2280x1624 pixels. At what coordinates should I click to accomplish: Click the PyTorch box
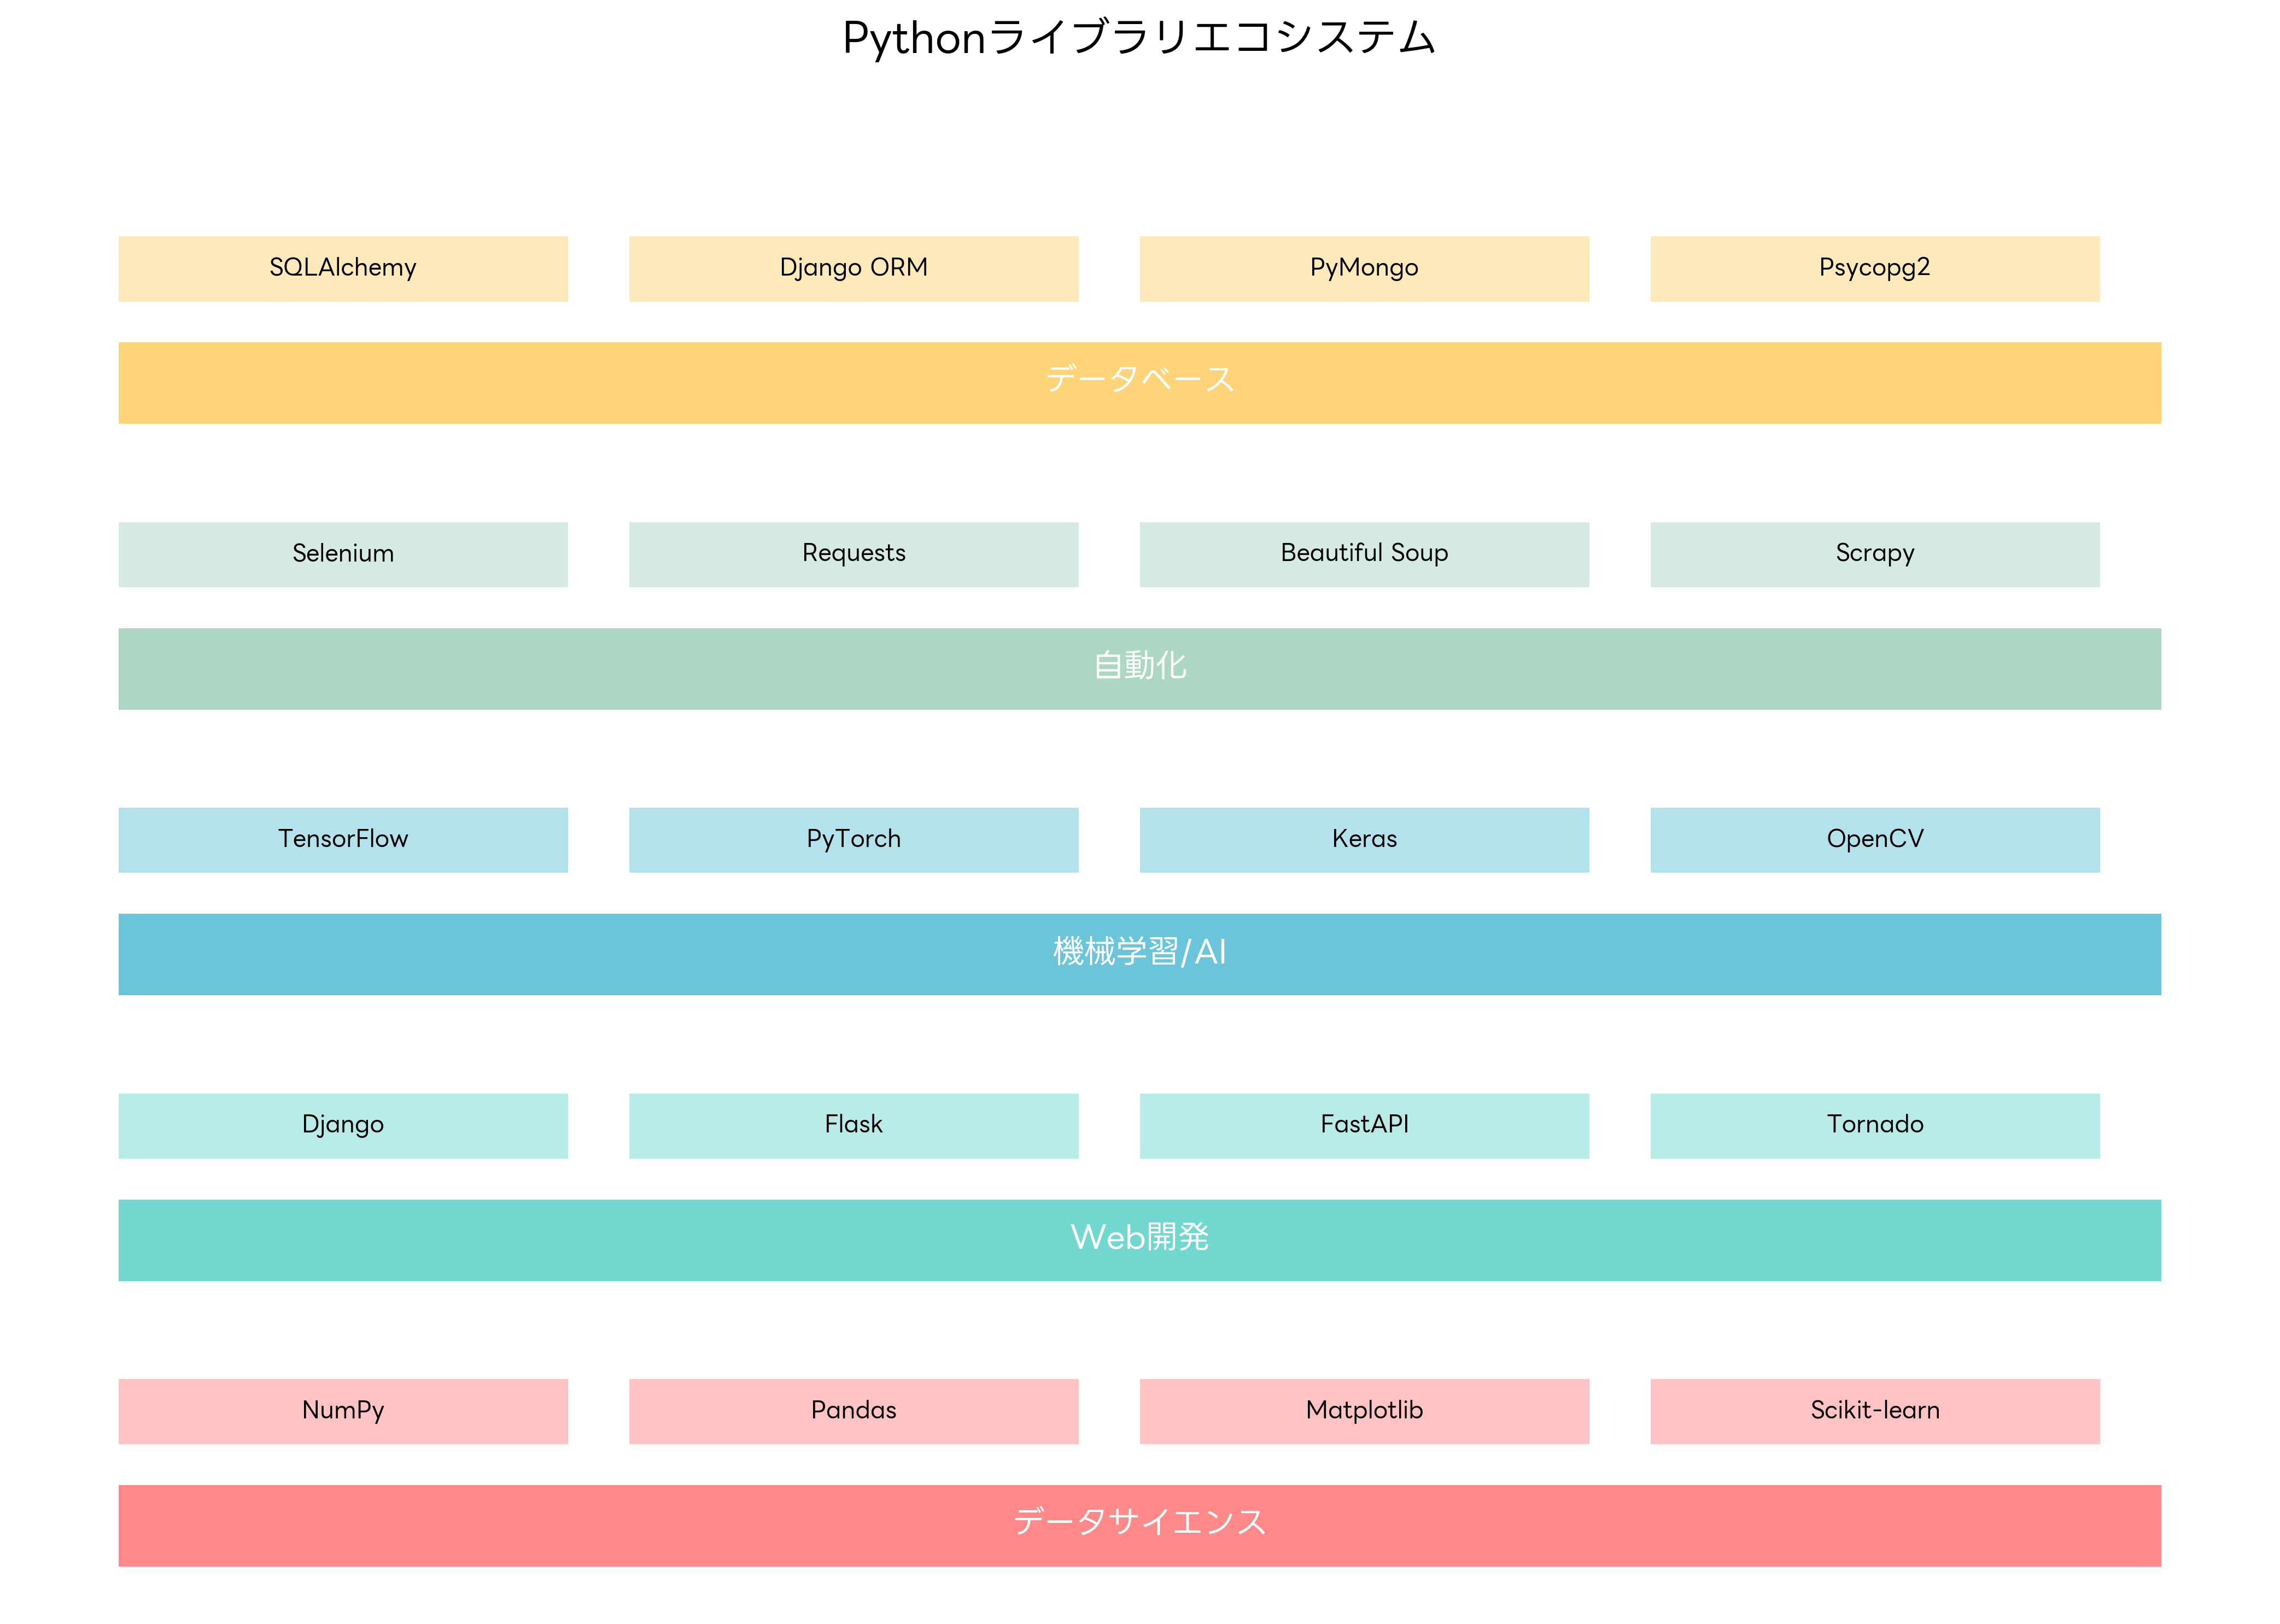tap(853, 840)
